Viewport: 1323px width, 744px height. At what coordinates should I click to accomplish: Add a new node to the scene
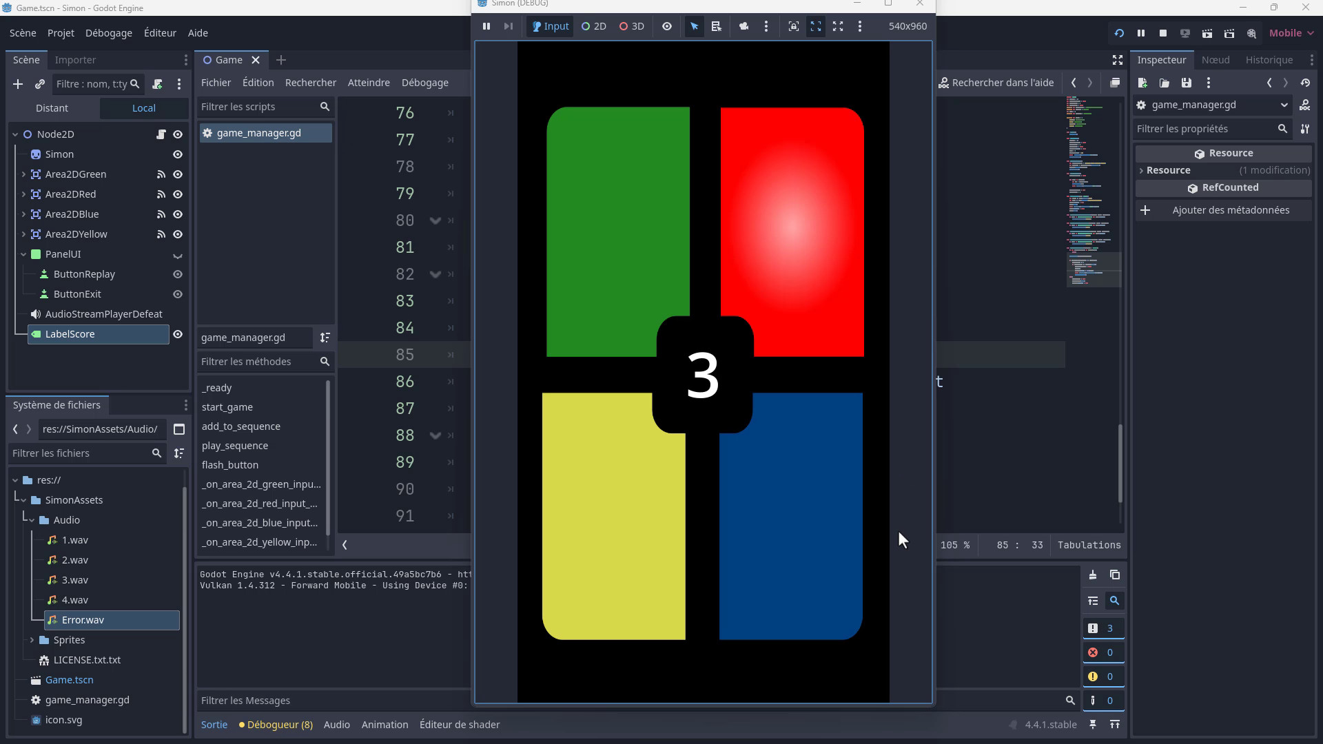pos(18,84)
